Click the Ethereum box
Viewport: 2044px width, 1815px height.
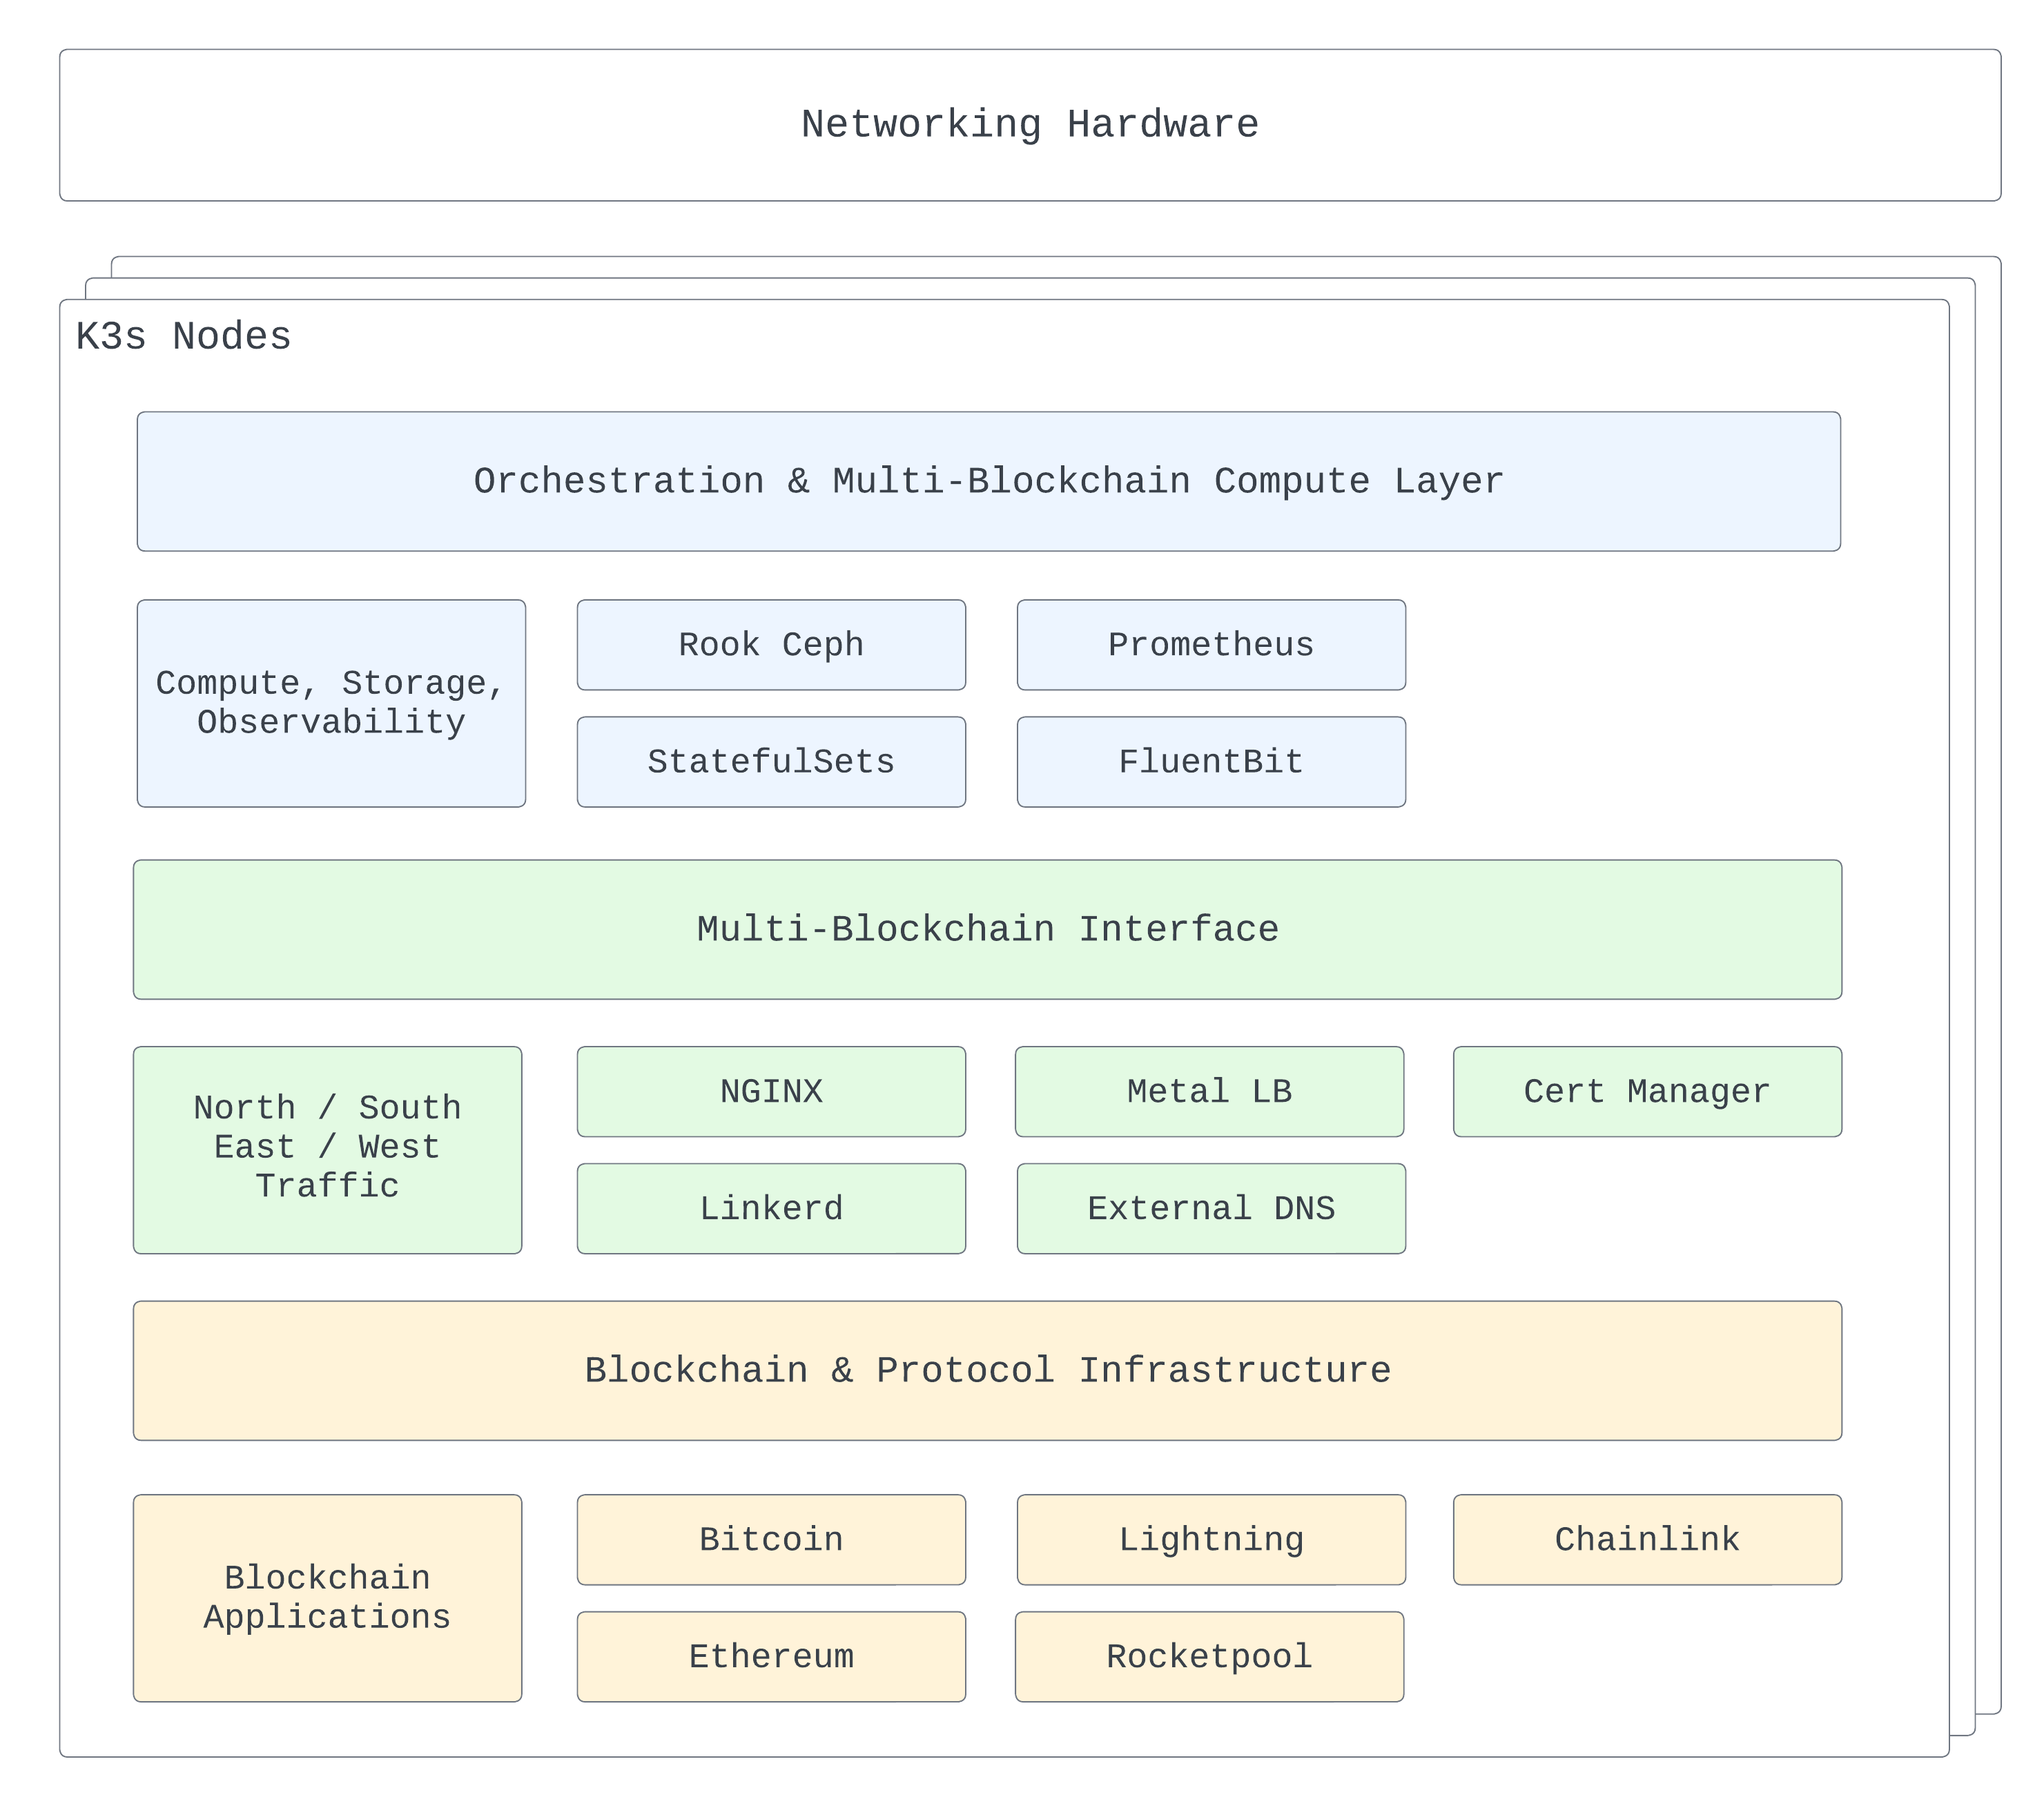pyautogui.click(x=771, y=1657)
